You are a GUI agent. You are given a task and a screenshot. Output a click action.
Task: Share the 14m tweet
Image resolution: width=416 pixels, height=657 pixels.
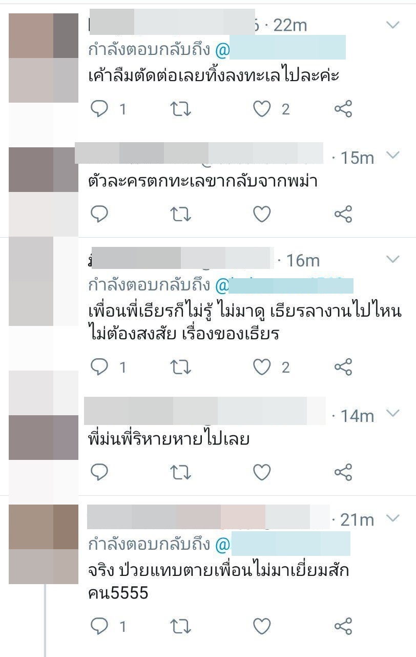[343, 471]
